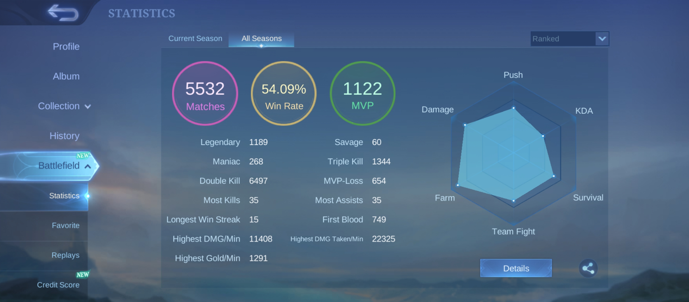Image resolution: width=689 pixels, height=302 pixels.
Task: Collapse the Battlefield section chevron
Action: [88, 166]
